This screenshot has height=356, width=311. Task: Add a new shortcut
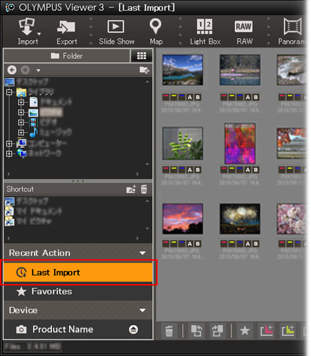(131, 189)
